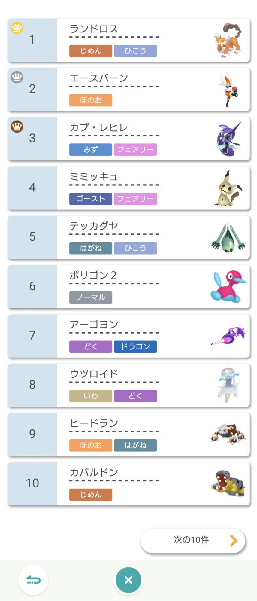
Task: Click the bronze crown rank icon
Action: (17, 127)
